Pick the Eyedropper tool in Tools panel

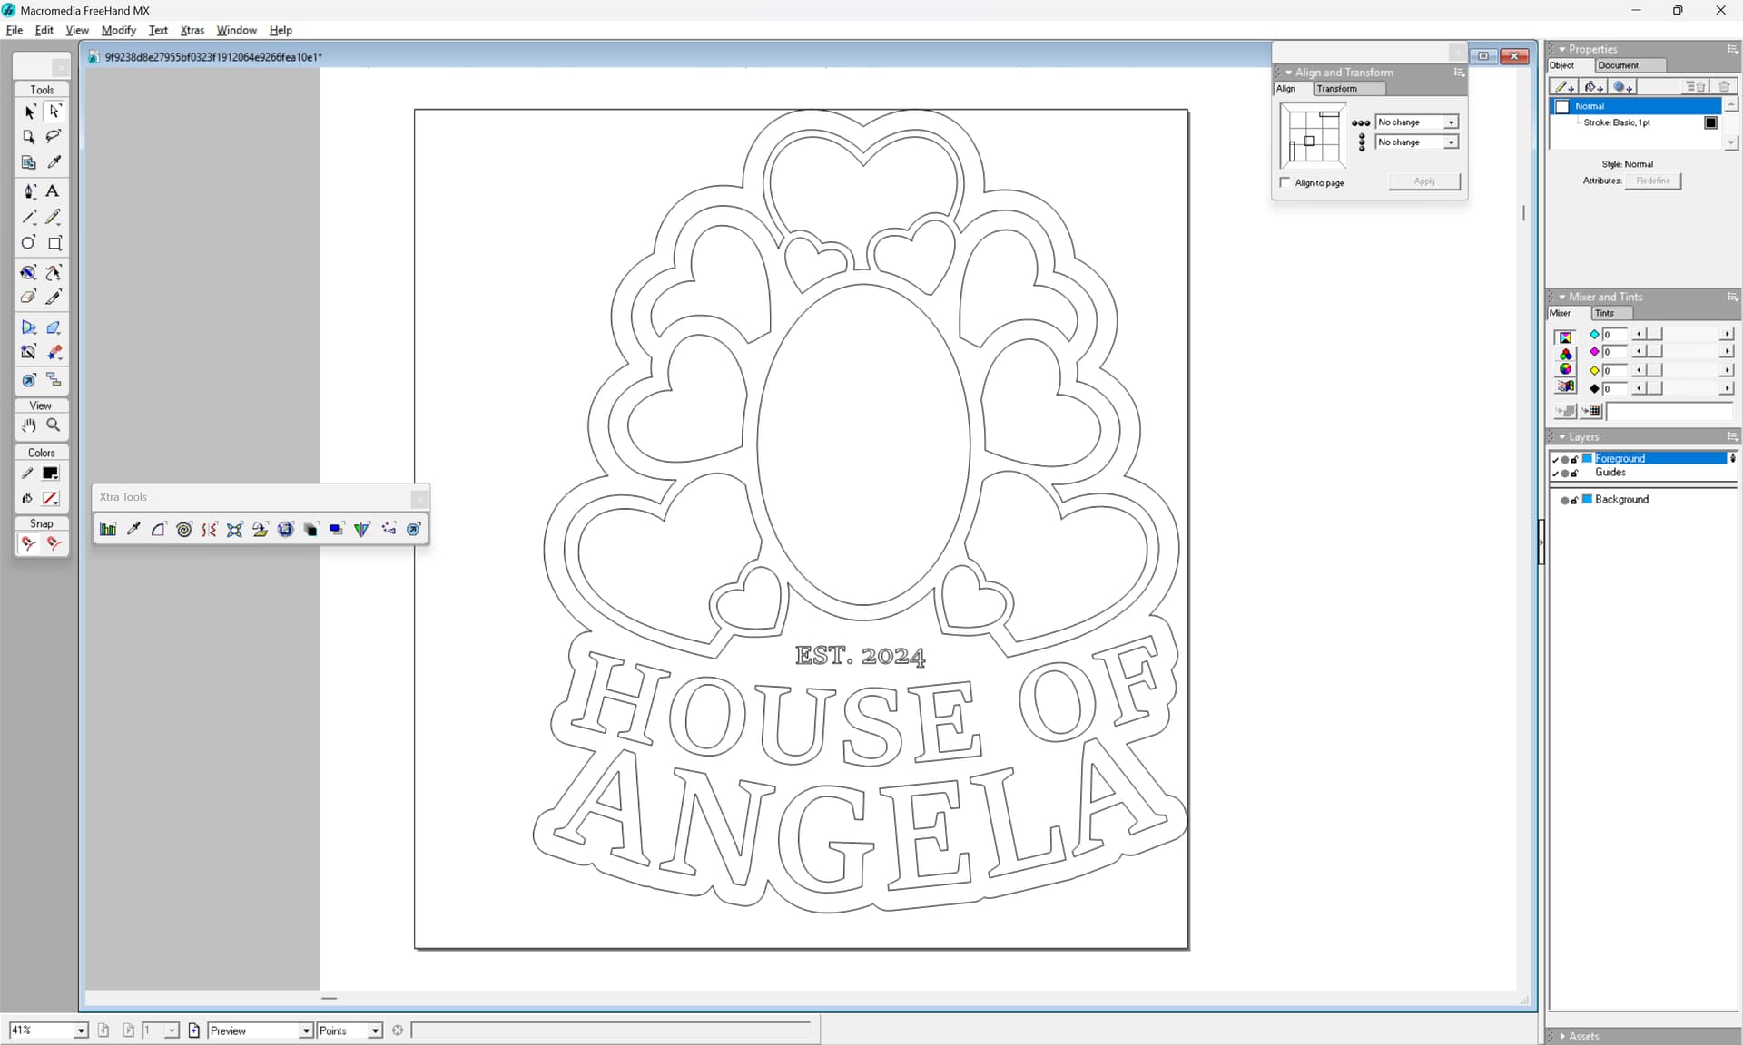(x=54, y=162)
